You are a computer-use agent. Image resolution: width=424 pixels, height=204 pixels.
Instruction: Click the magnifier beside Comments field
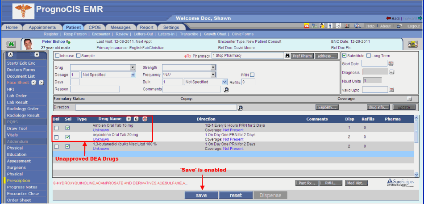point(226,90)
